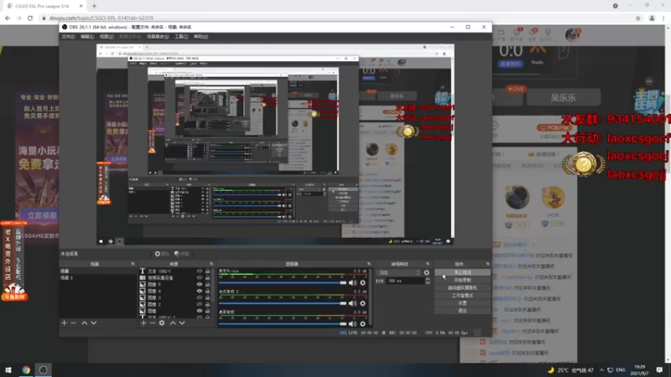Click the Exit (退出) button in Controls

pos(462,311)
